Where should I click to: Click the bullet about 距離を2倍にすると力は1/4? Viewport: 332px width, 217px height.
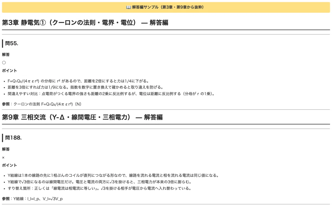pyautogui.click(x=78, y=81)
